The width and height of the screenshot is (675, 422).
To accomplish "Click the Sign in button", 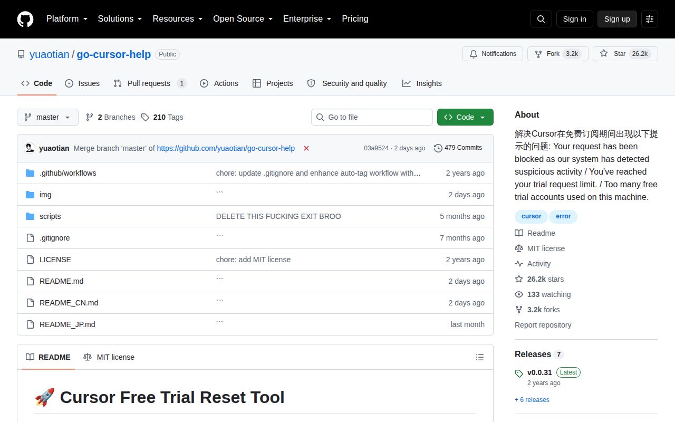I will (x=574, y=19).
